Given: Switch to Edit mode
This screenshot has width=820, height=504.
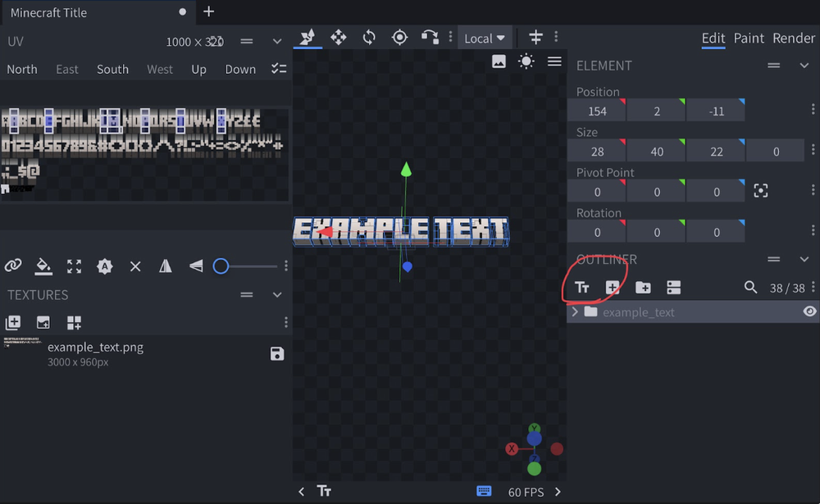Looking at the screenshot, I should [713, 39].
